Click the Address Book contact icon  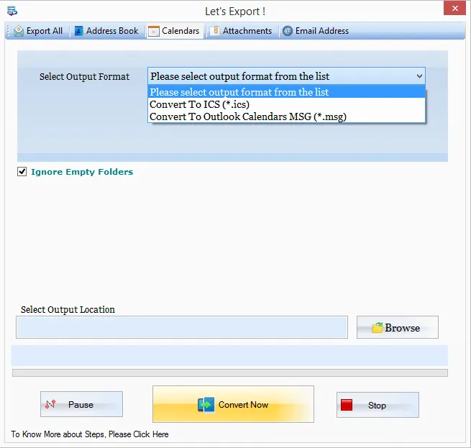[x=78, y=31]
